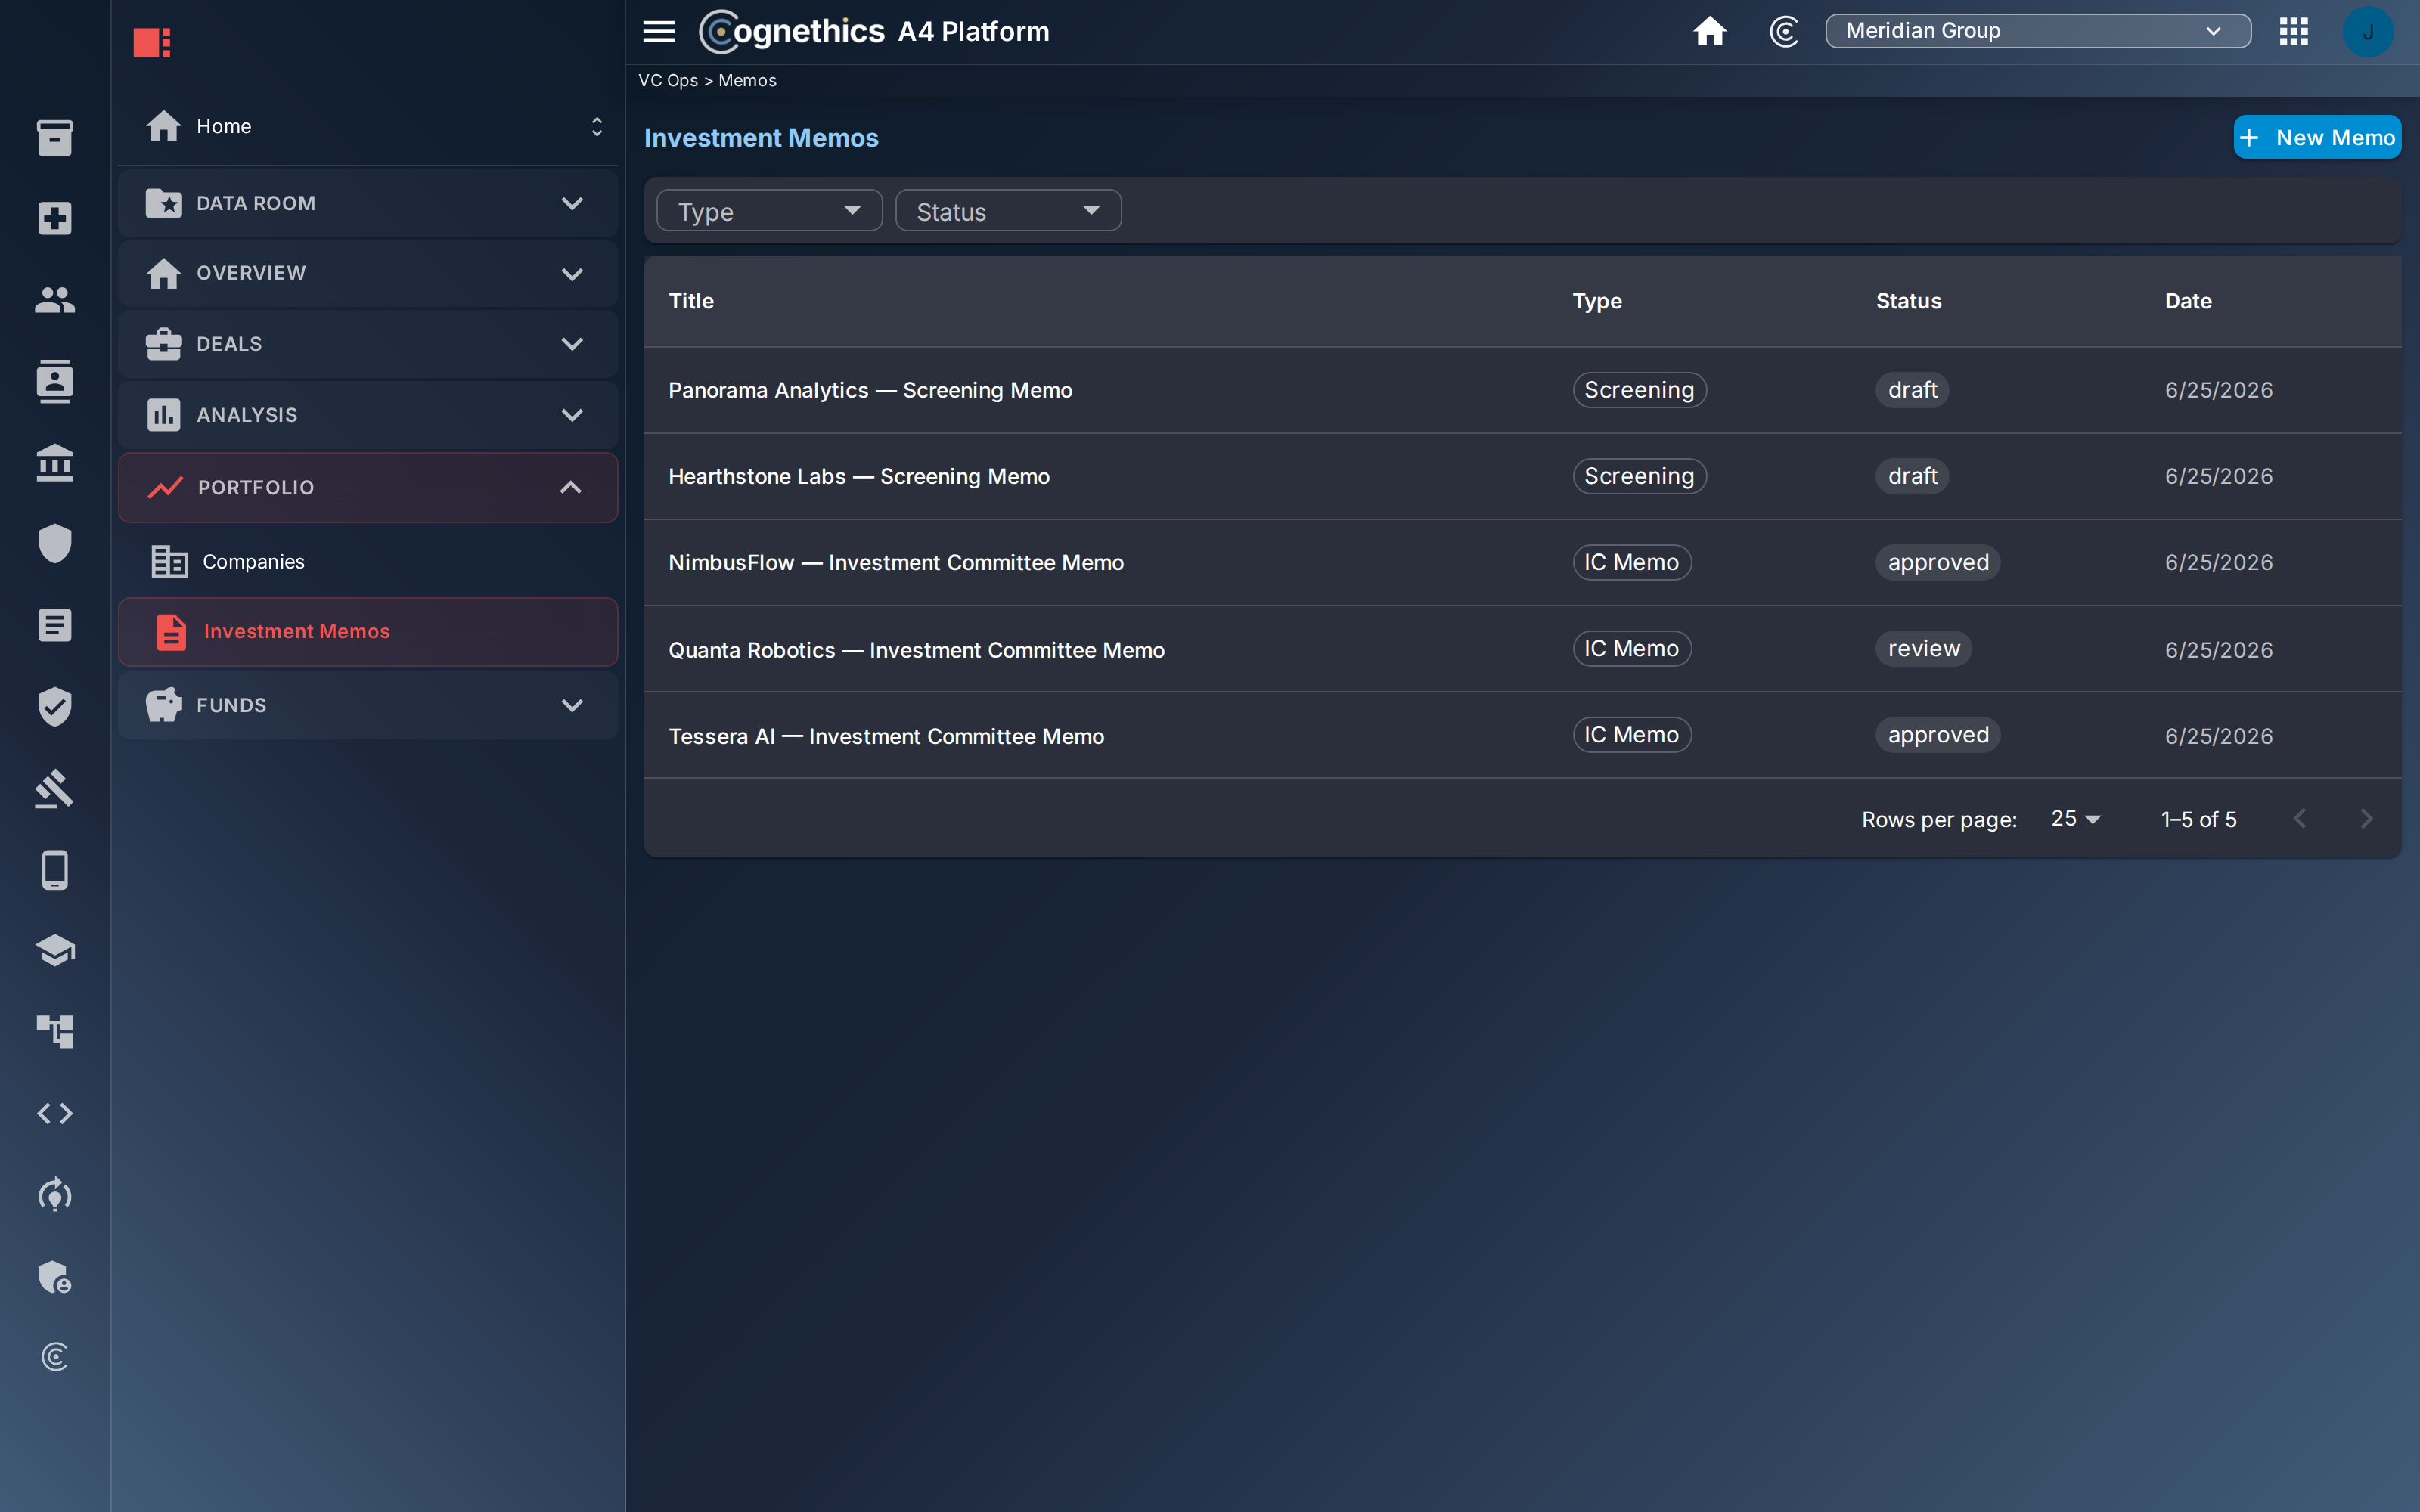2420x1512 pixels.
Task: Open the graduation cap icon in rail
Action: click(55, 950)
